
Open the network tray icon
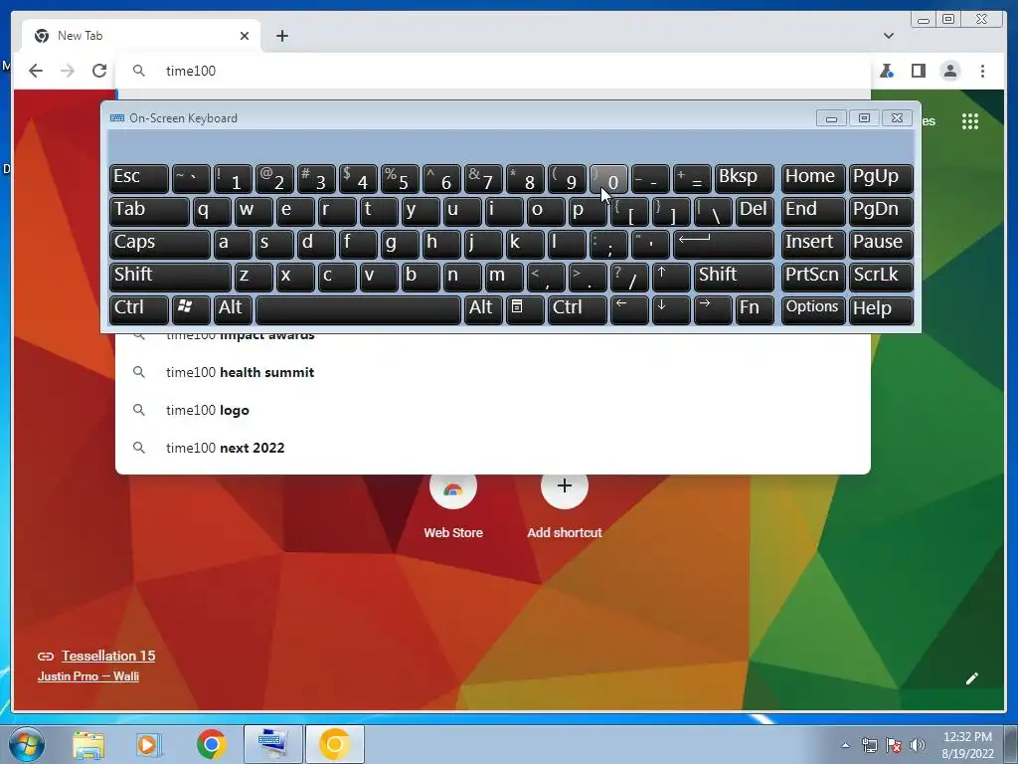(x=869, y=745)
